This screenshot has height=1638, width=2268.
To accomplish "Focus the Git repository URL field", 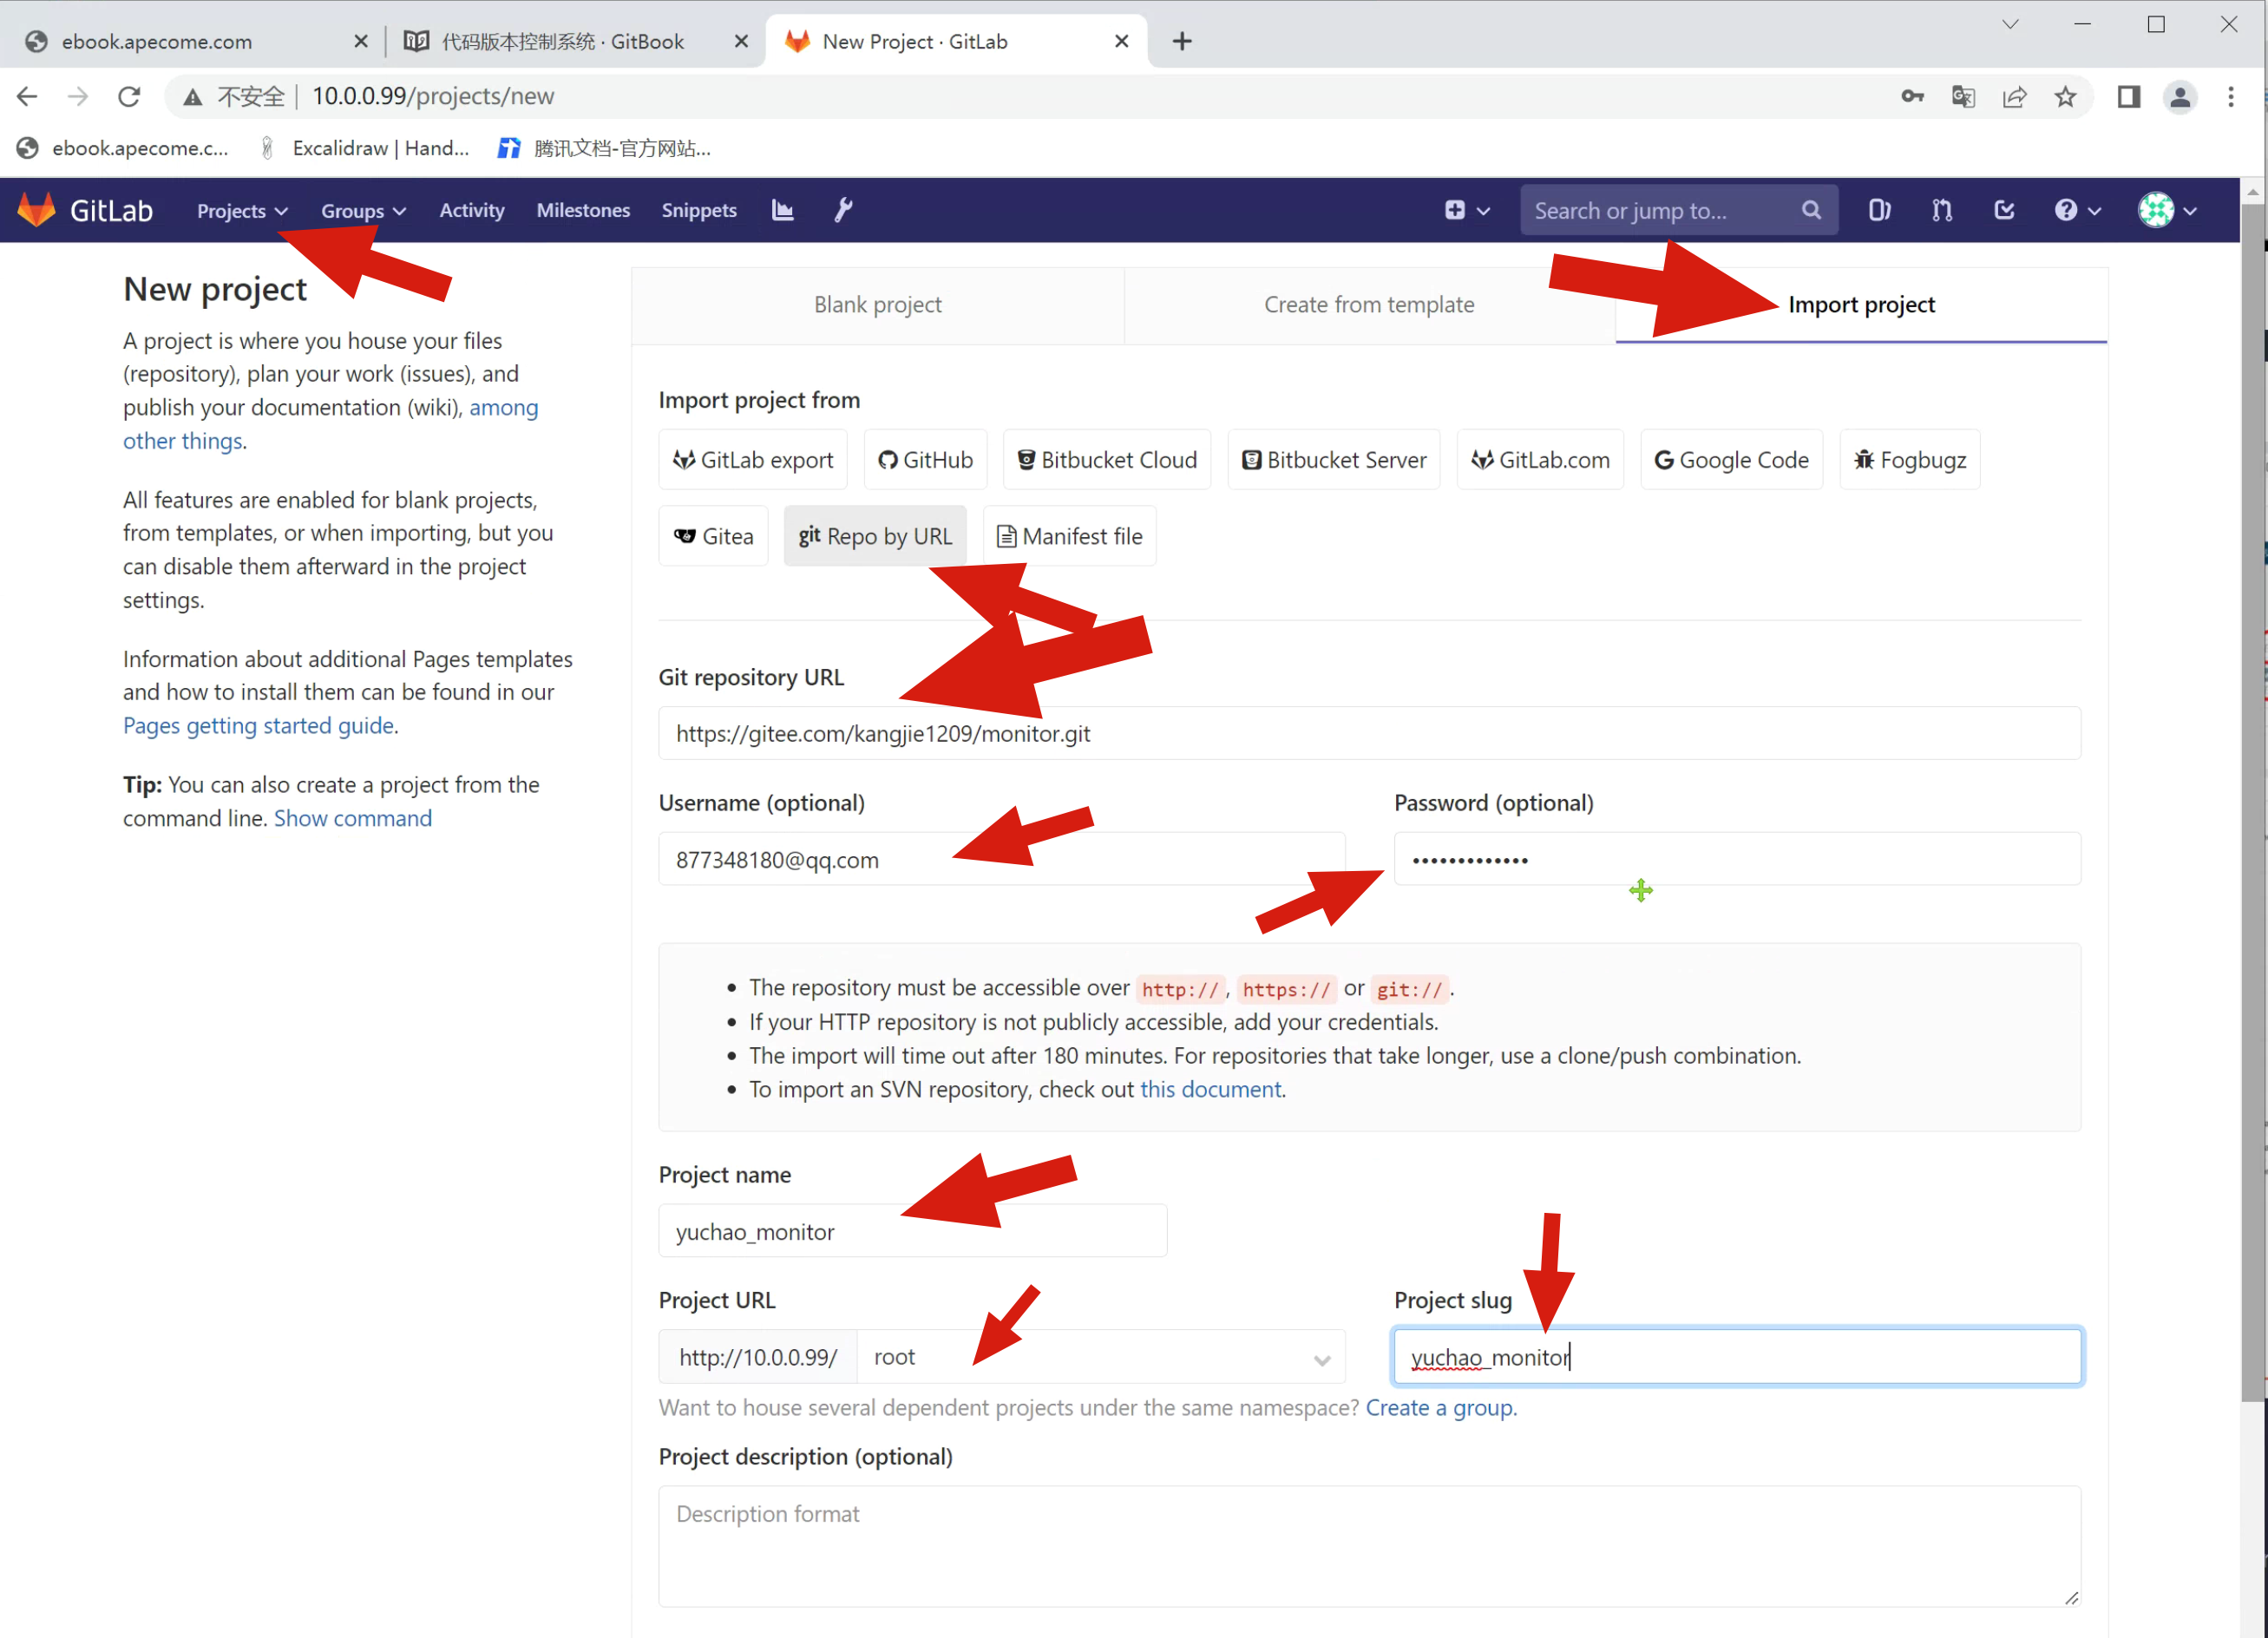I will point(1368,734).
